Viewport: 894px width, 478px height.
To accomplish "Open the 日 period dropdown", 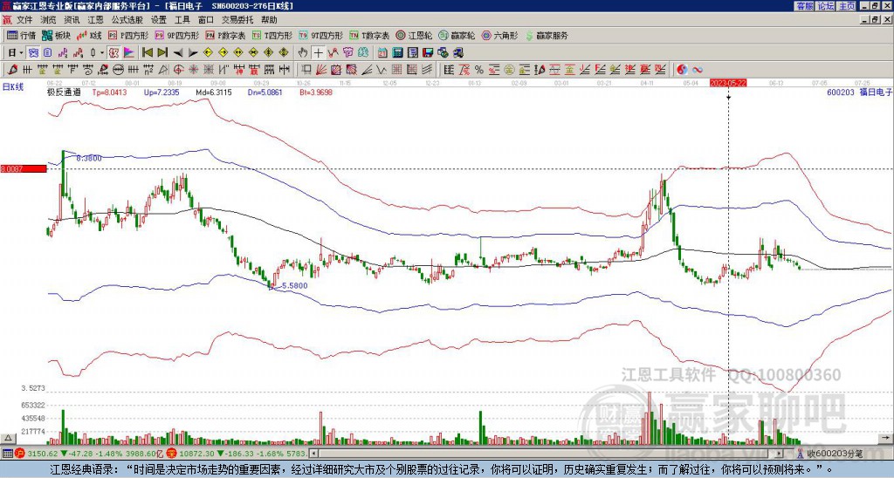I will tap(16, 52).
